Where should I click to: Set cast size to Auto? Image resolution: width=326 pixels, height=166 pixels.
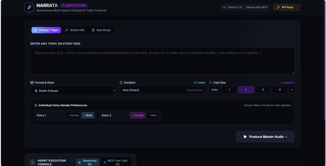point(214,90)
